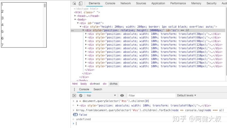
Task: Switch to the Elements tab
Action: pyautogui.click(x=94, y=3)
